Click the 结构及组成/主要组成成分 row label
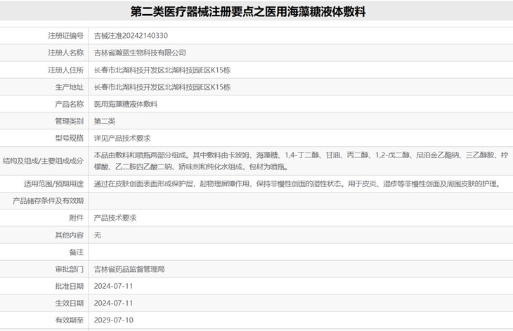Image resolution: width=513 pixels, height=331 pixels. [x=44, y=161]
